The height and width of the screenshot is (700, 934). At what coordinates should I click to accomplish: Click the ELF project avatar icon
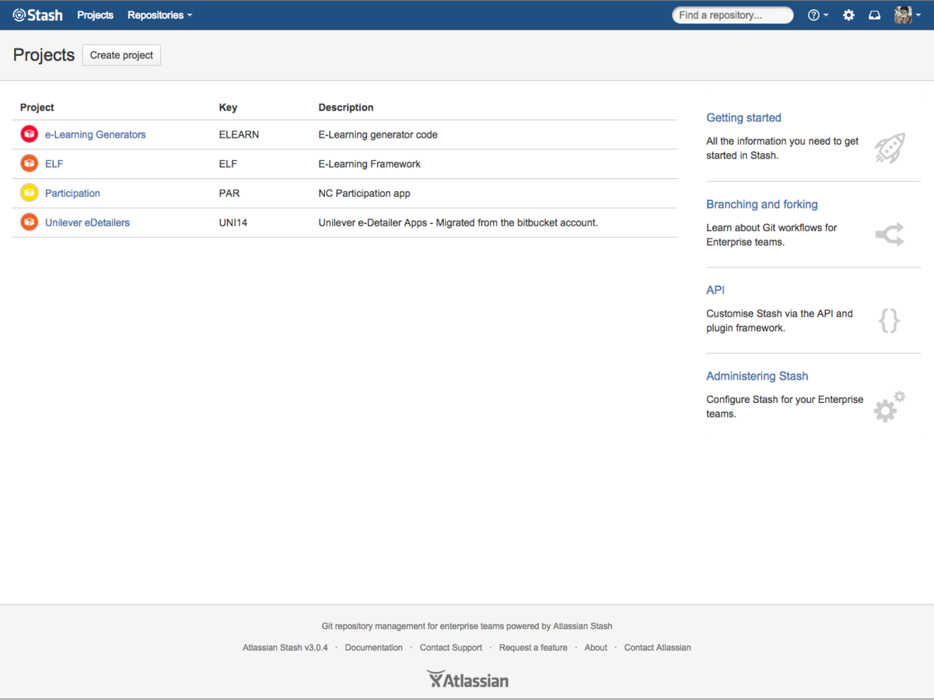pos(30,163)
